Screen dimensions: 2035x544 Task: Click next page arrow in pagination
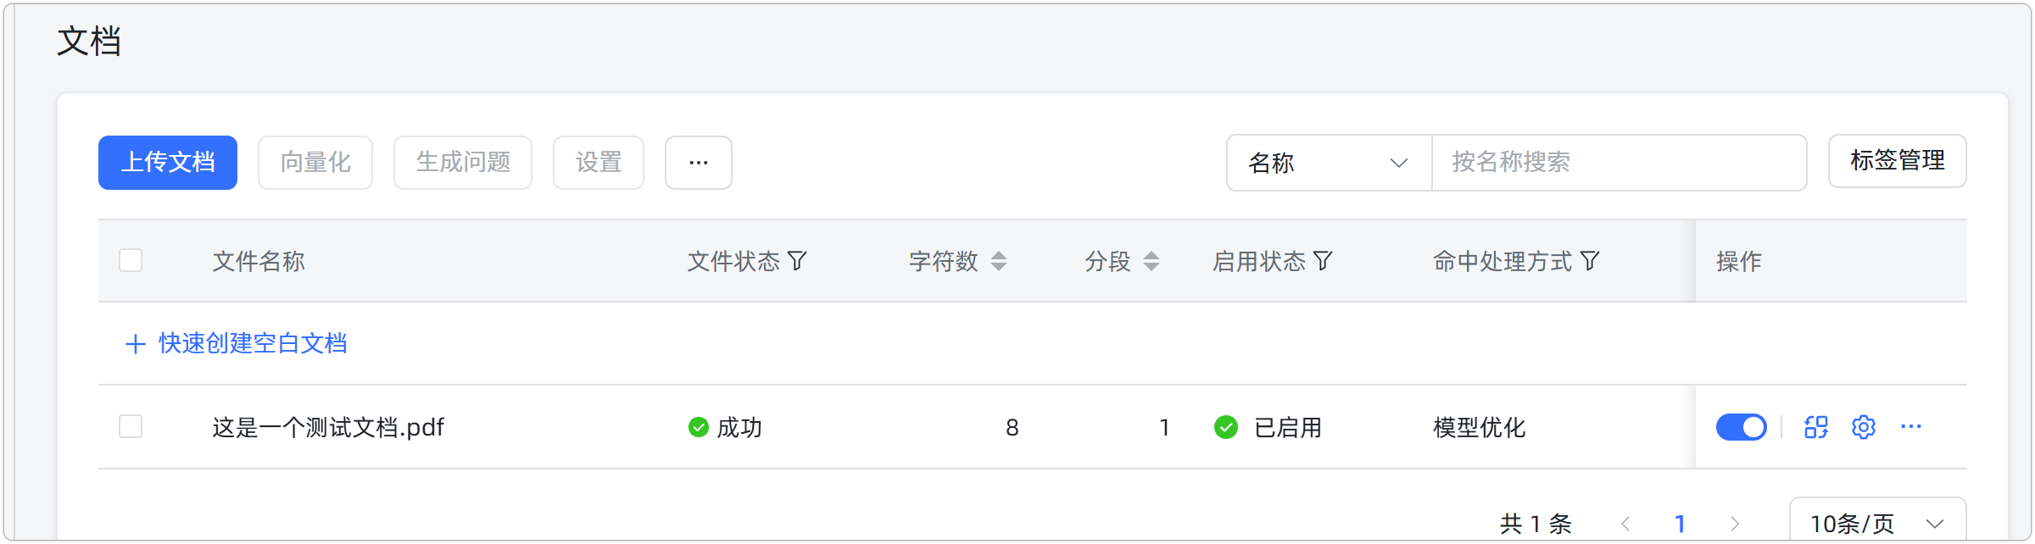pos(1735,524)
